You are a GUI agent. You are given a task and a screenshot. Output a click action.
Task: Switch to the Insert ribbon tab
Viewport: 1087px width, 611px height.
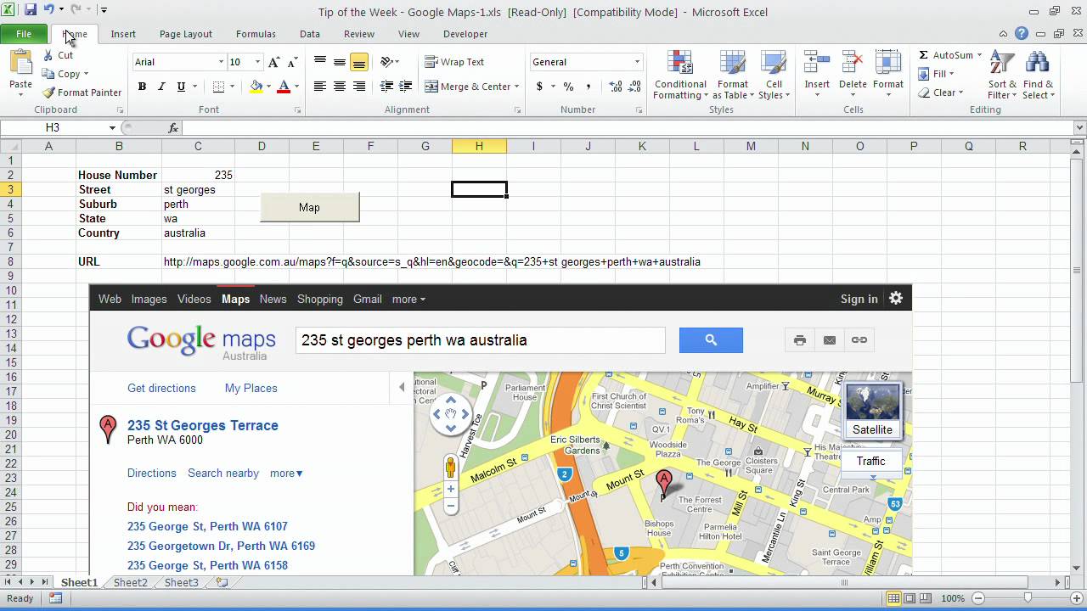click(123, 34)
